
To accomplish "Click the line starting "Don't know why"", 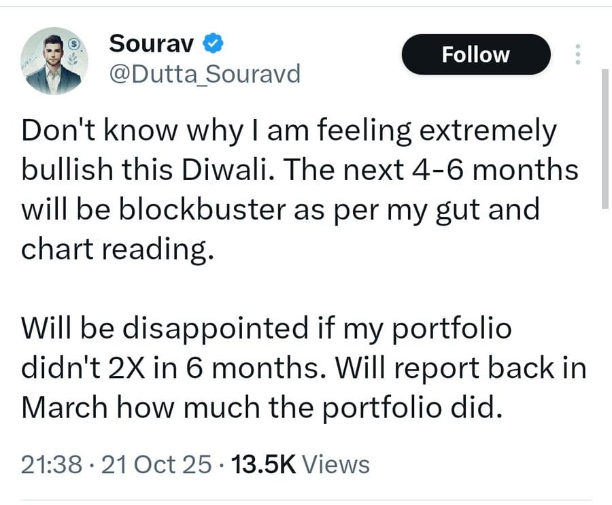I will click(x=289, y=131).
